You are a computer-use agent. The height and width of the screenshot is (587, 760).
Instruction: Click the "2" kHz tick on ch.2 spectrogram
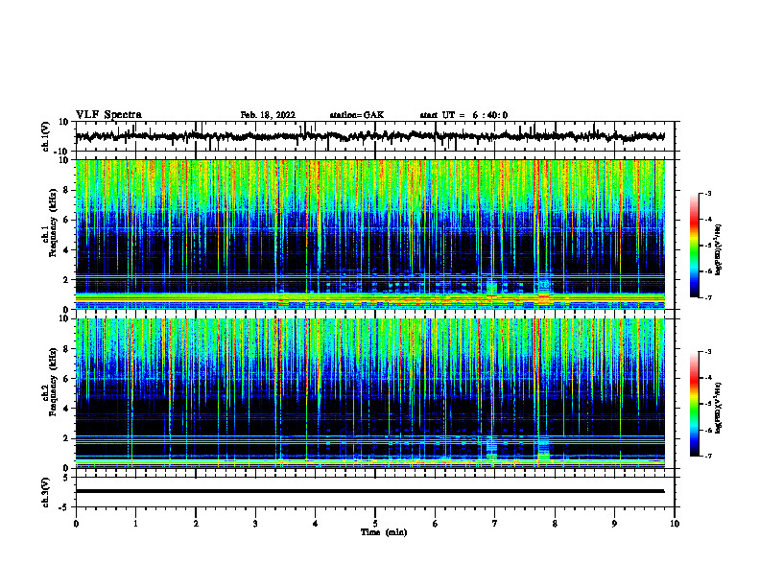(66, 438)
